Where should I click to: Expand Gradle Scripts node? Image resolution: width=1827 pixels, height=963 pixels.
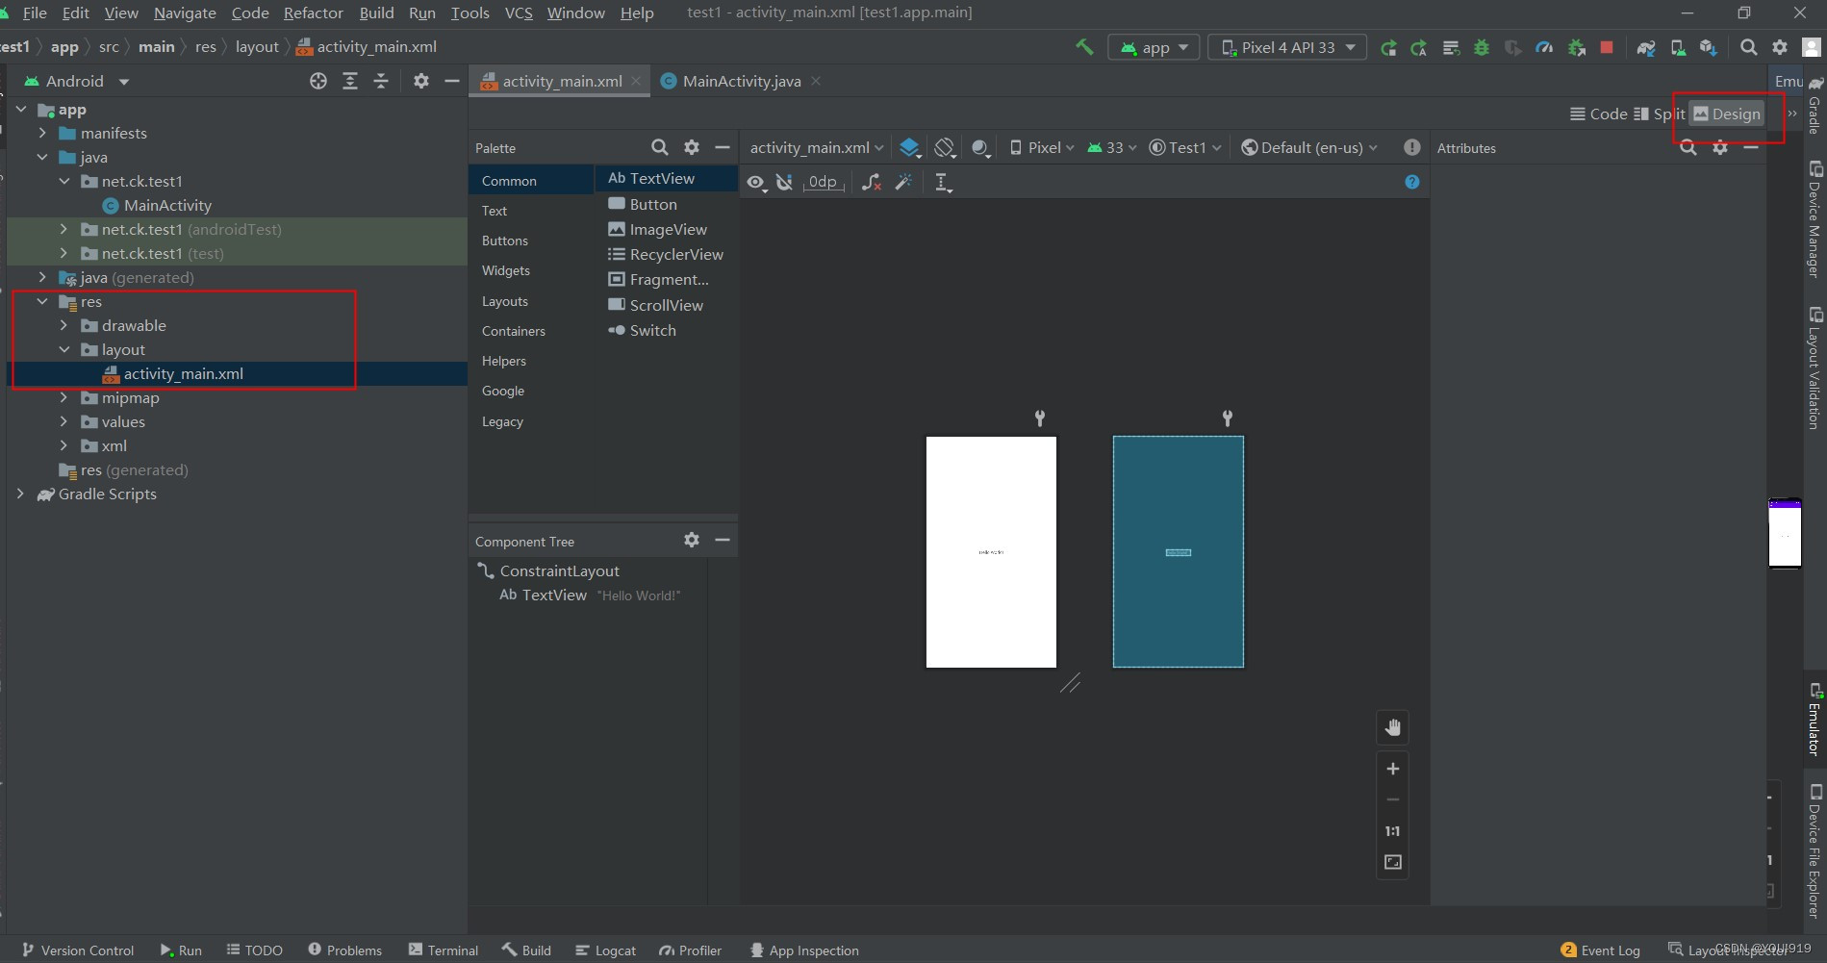click(20, 494)
